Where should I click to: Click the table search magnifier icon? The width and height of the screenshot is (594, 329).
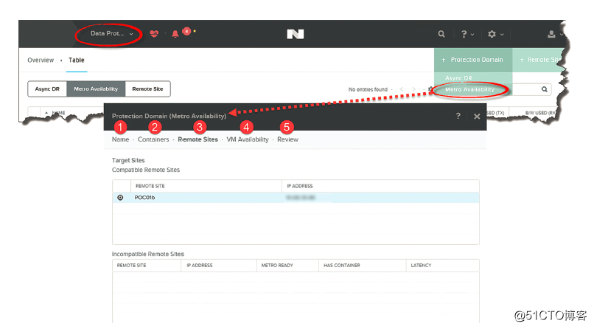tap(545, 89)
